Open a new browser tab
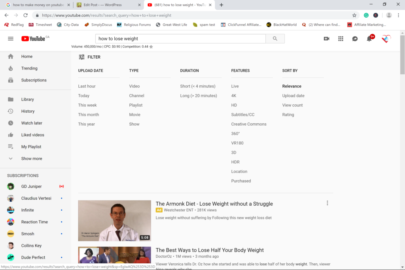 (221, 5)
